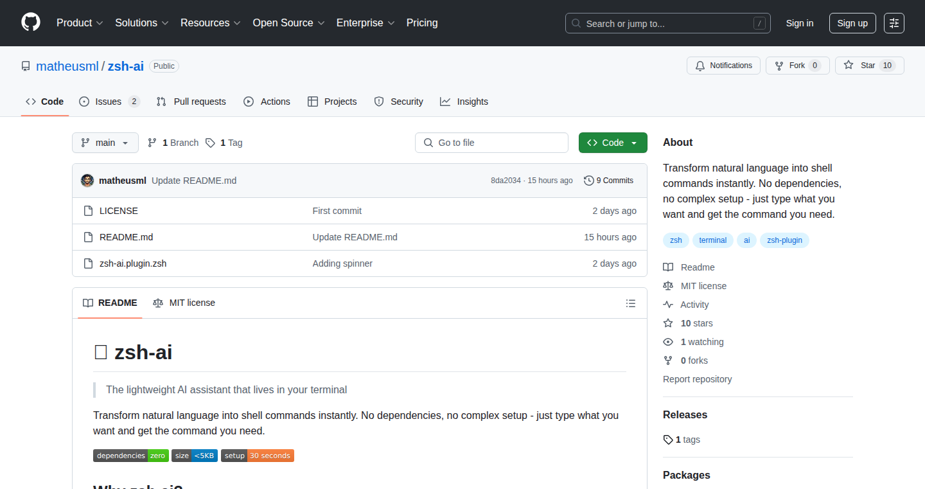Switch to the Insights tab

click(464, 102)
